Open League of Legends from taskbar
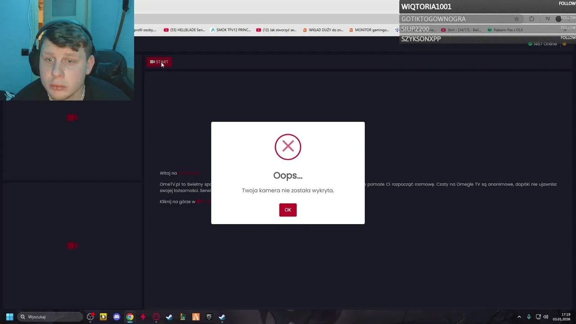This screenshot has width=576, height=324. coord(183,317)
